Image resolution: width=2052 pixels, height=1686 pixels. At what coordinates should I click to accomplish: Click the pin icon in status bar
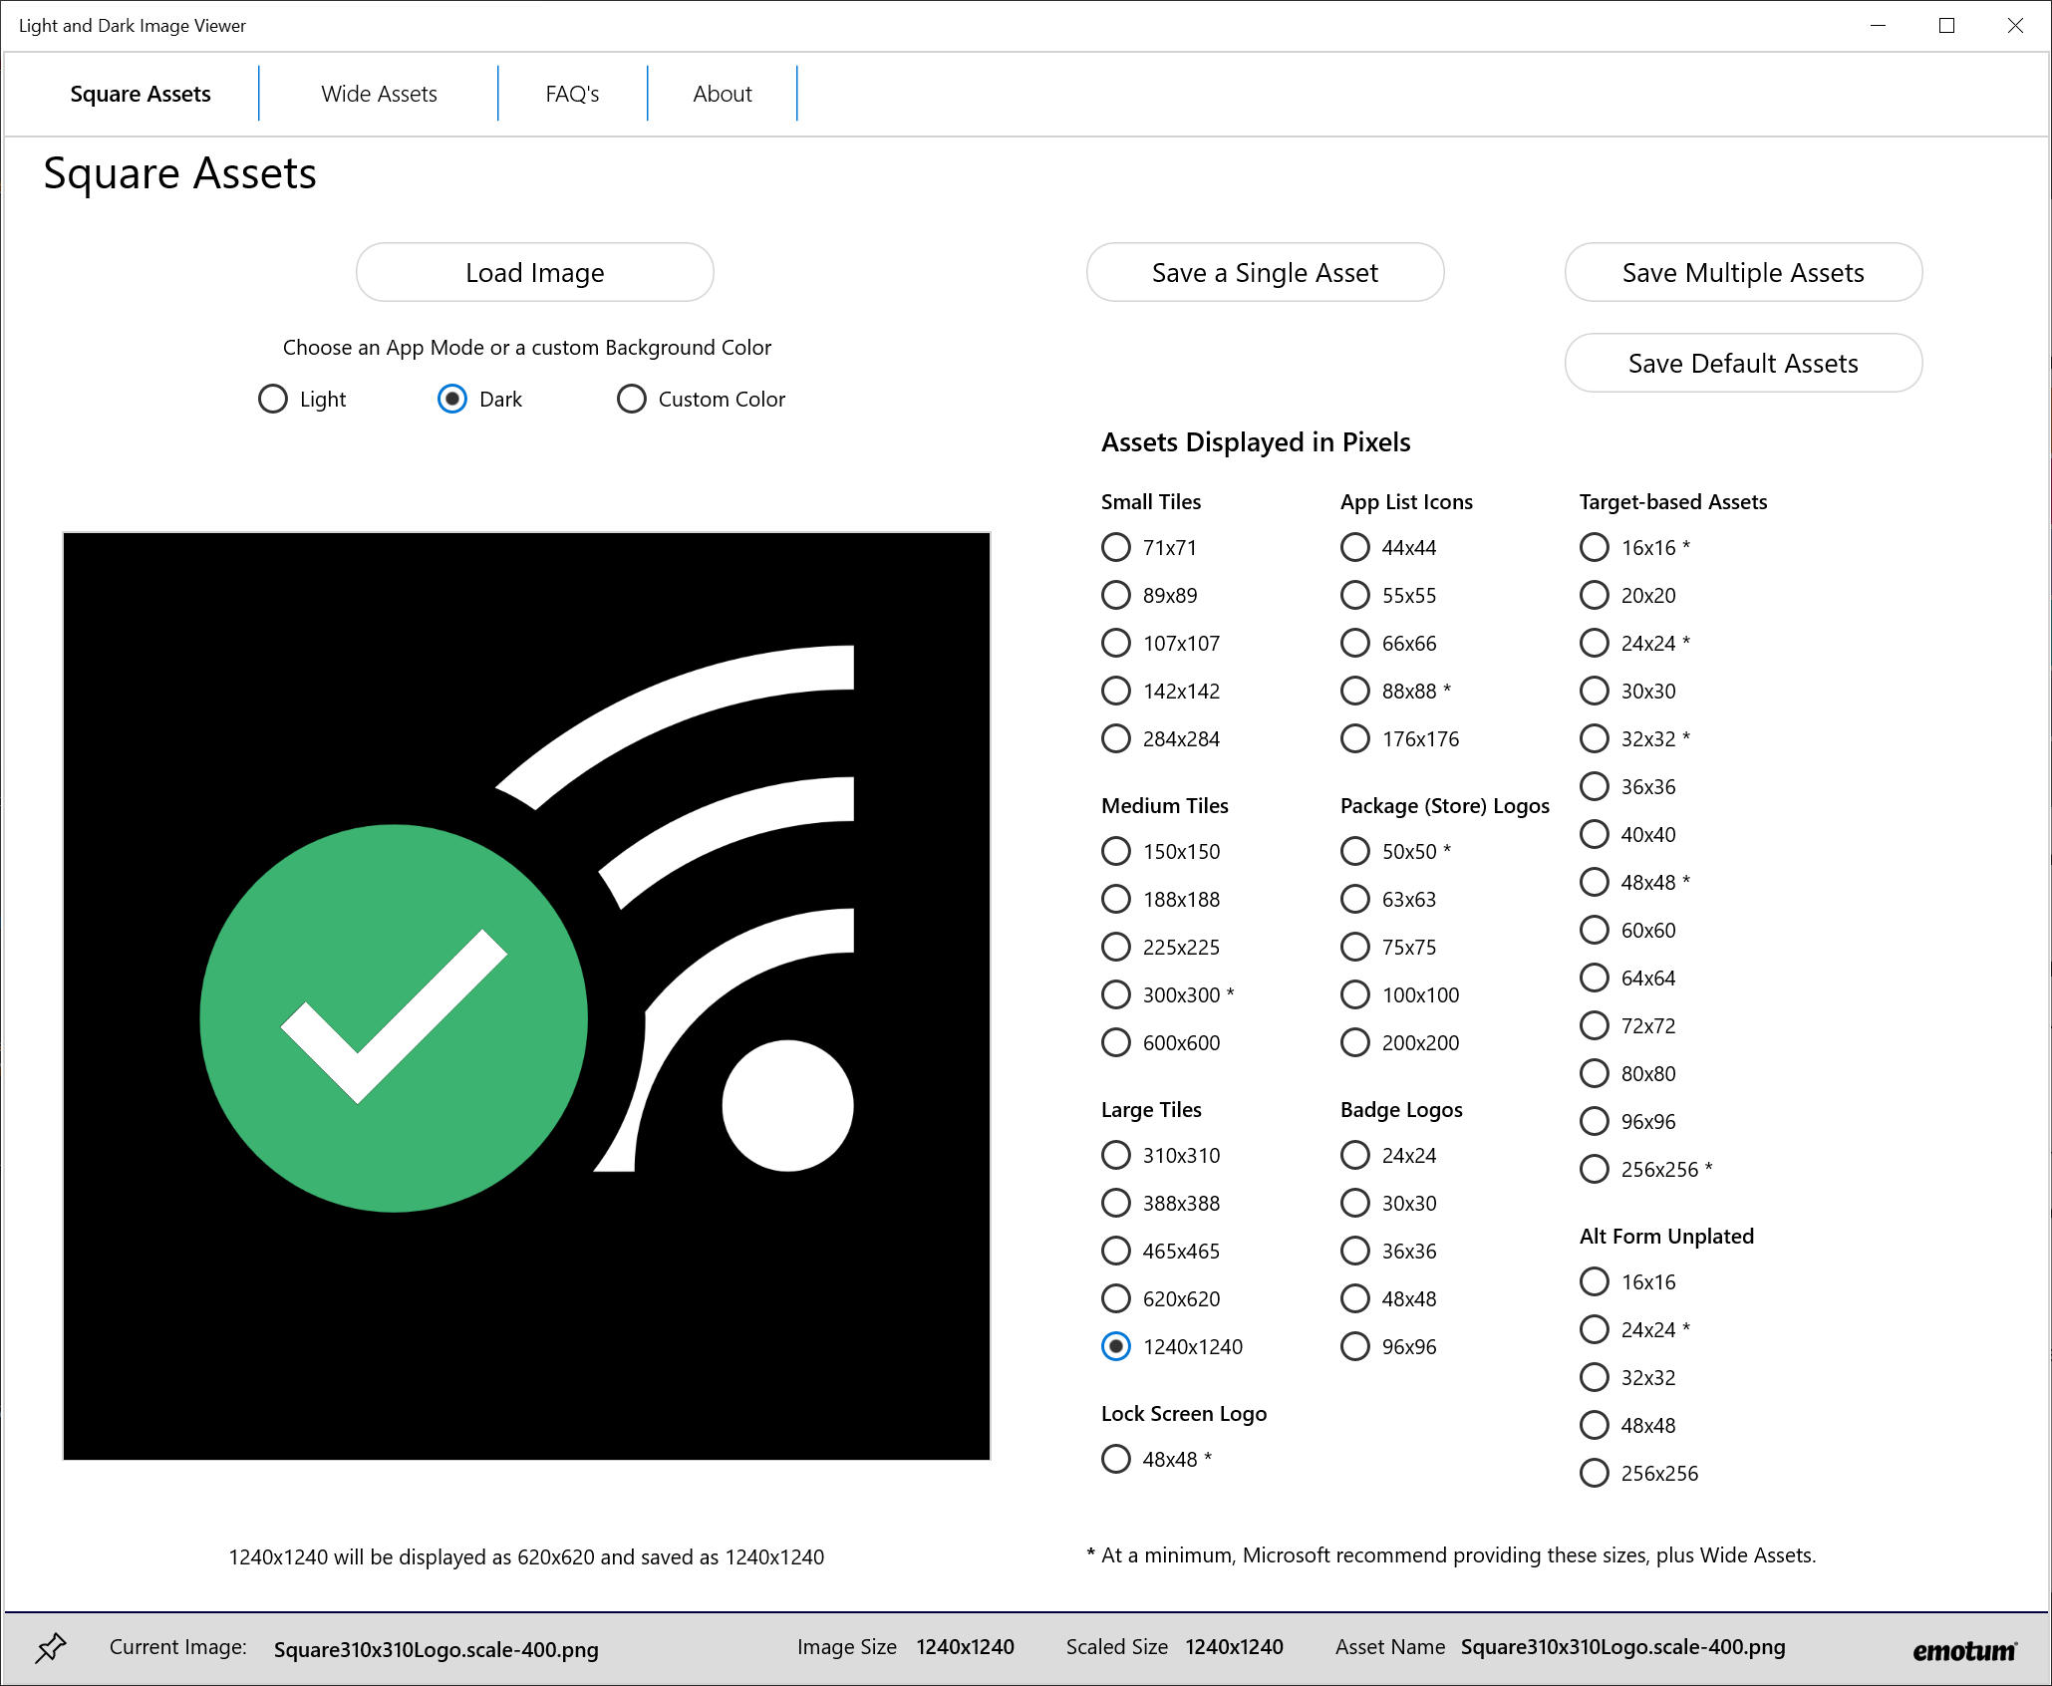coord(51,1647)
